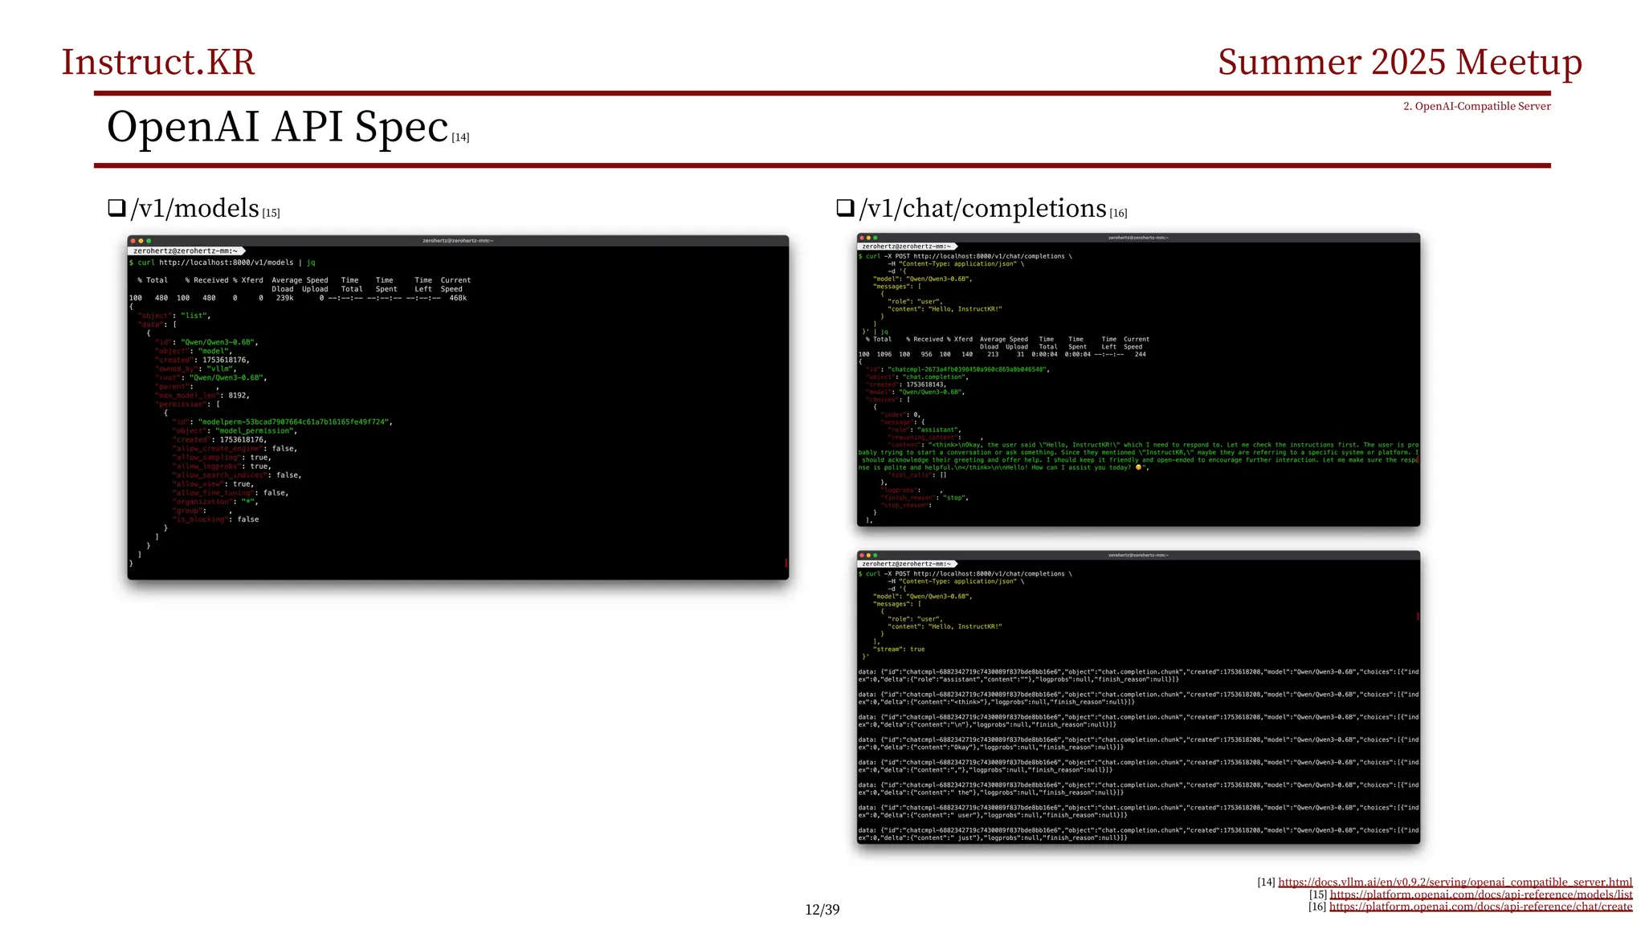Image resolution: width=1645 pixels, height=925 pixels.
Task: Click the yellow minimize dot of the /v1/models terminal
Action: [141, 241]
